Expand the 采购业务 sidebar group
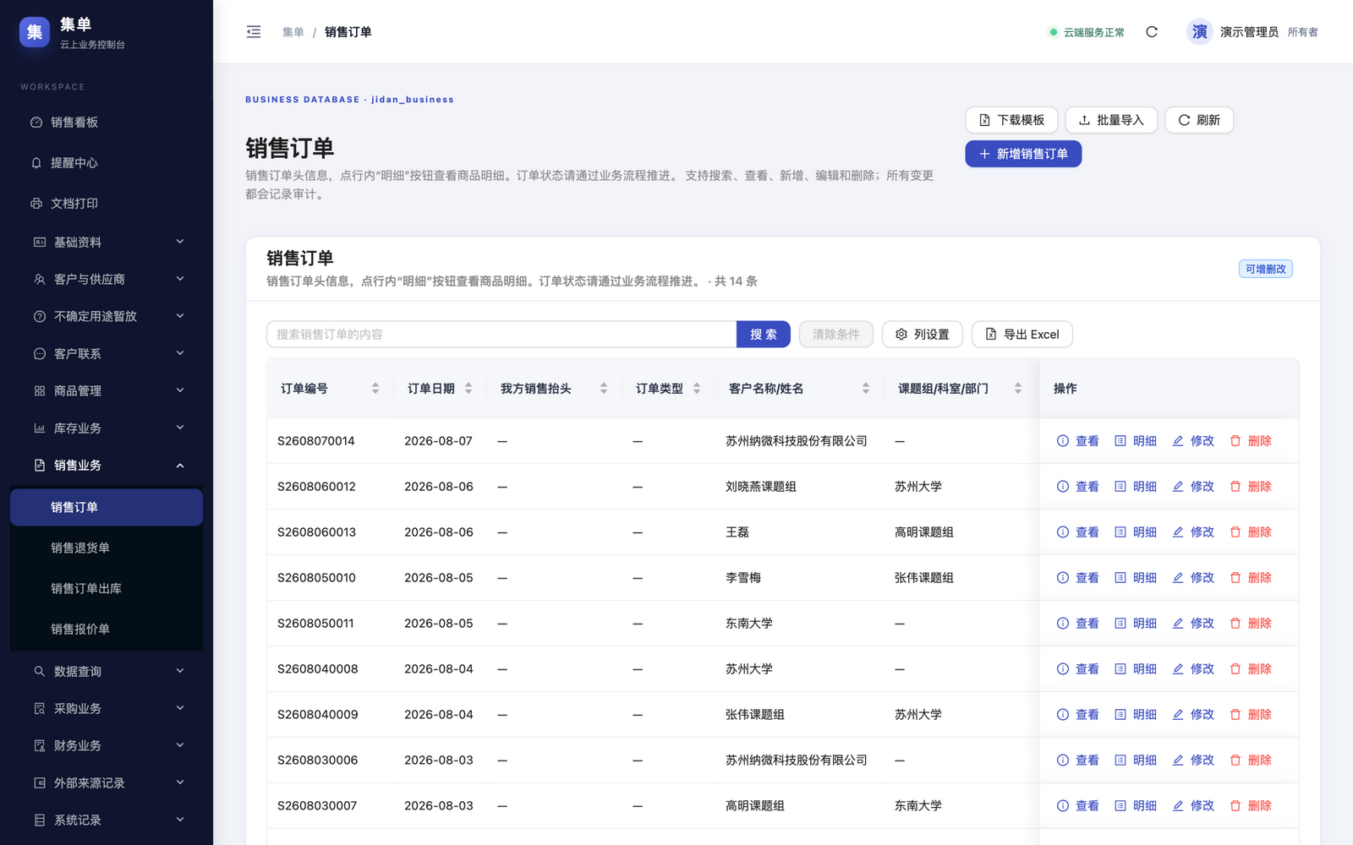The height and width of the screenshot is (845, 1353). 107,709
